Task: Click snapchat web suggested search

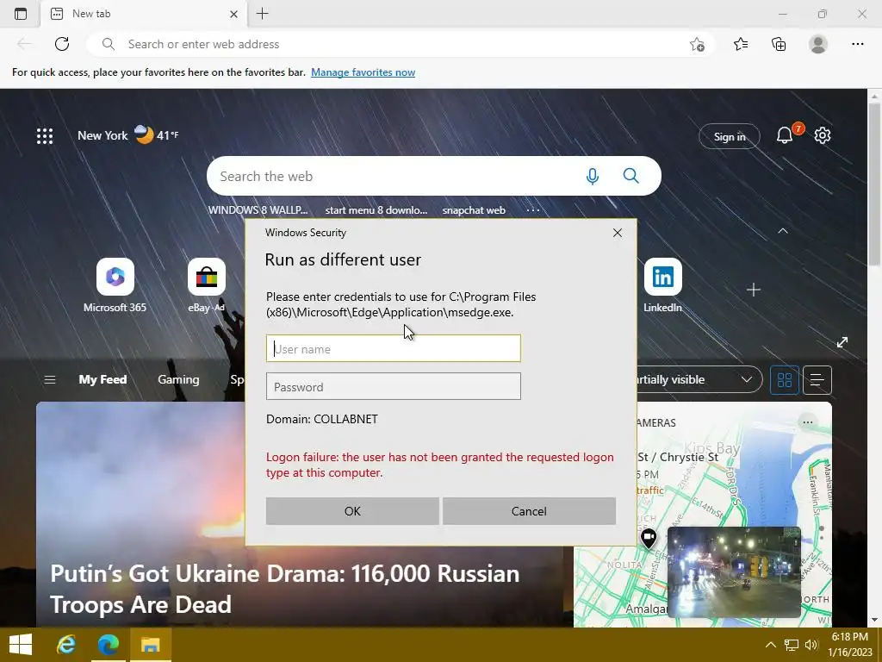Action: coord(474,210)
